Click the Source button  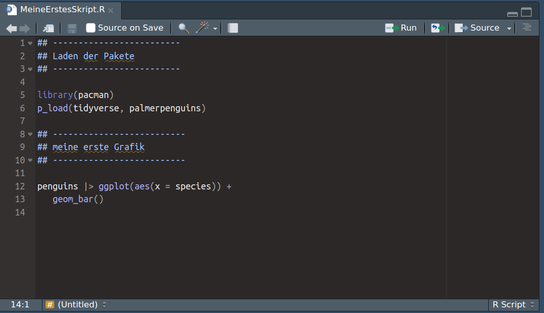click(478, 28)
